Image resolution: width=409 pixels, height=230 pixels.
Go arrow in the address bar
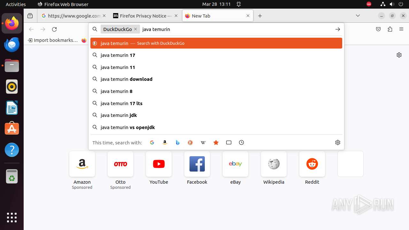pos(338,29)
